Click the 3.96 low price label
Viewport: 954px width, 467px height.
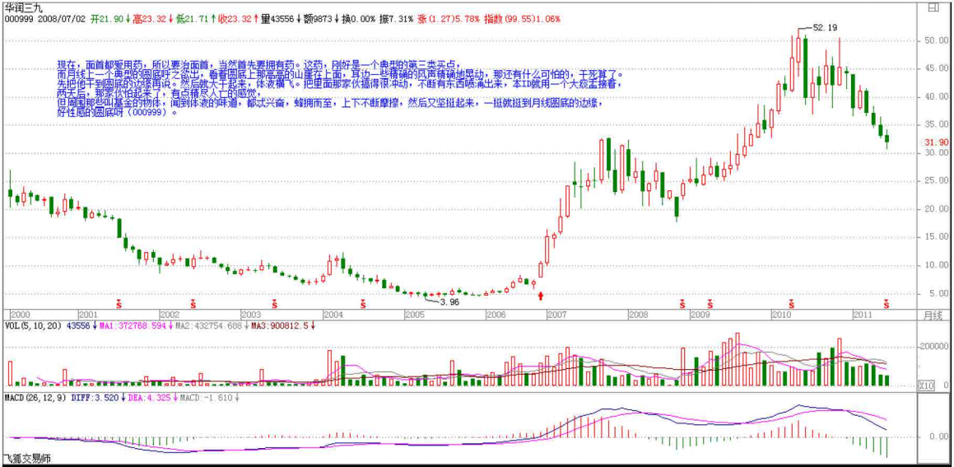click(x=449, y=302)
